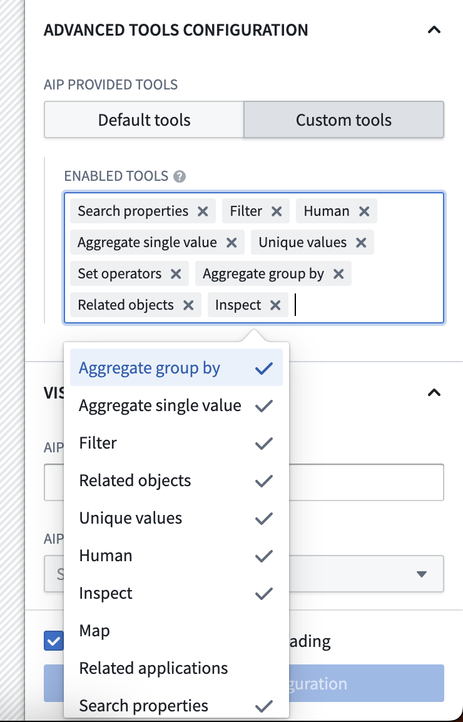Switch to Default tools

tap(144, 119)
